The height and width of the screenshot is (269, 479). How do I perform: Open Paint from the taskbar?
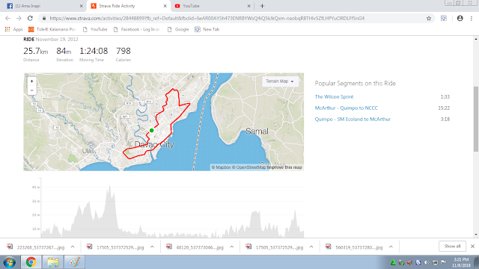pyautogui.click(x=74, y=262)
